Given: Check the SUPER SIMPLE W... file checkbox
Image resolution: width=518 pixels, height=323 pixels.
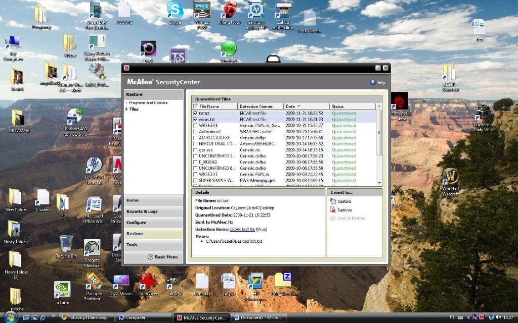Looking at the screenshot, I should [x=196, y=181].
